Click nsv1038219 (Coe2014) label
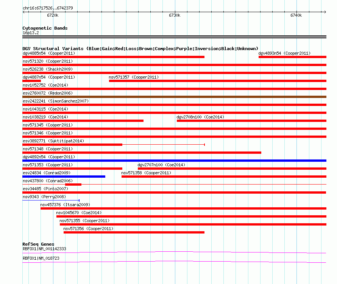 click(45, 117)
